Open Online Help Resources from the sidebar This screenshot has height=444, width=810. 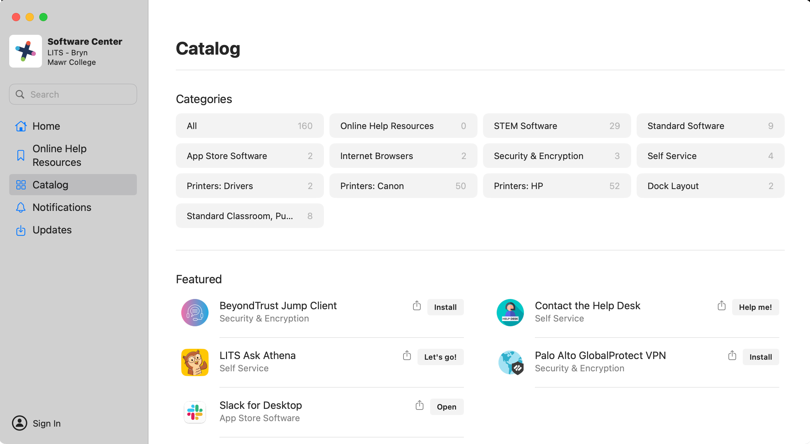pos(59,155)
